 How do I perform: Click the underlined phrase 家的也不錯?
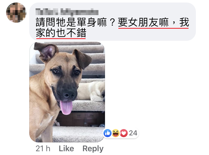[61, 33]
